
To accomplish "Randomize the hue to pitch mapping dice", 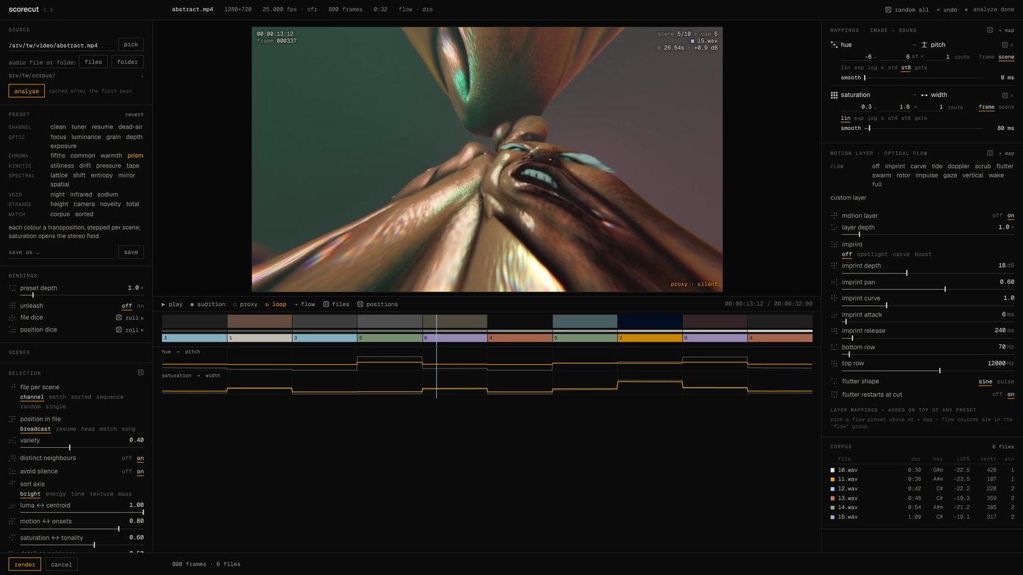I will (1005, 45).
